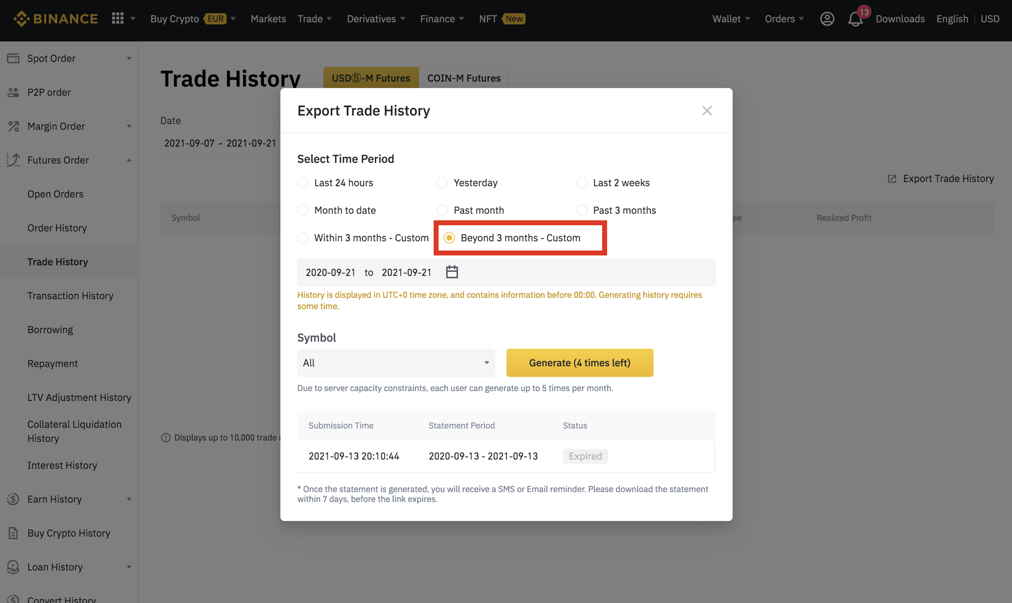1012x603 pixels.
Task: Expand the Loan History sidebar section
Action: (129, 567)
